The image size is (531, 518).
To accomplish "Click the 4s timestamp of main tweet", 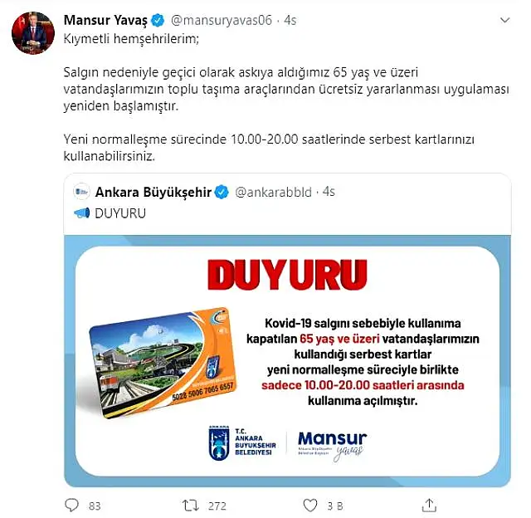I will click(x=290, y=20).
